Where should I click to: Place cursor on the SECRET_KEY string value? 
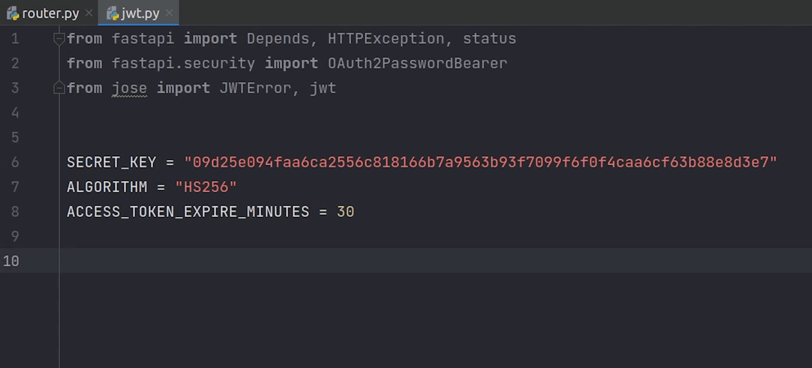coord(480,162)
